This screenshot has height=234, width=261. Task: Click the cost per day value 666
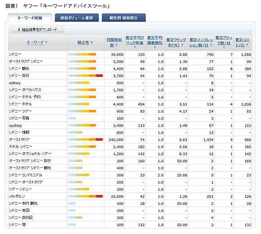click(x=248, y=140)
